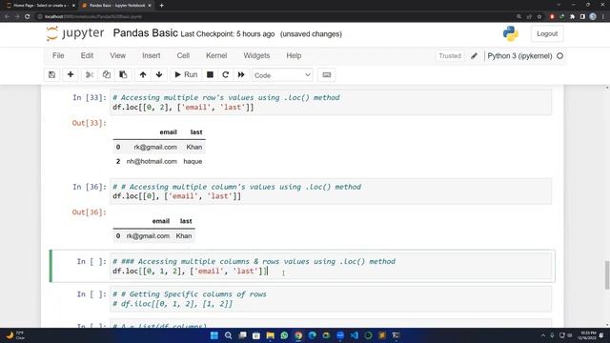The height and width of the screenshot is (343, 610).
Task: Open the Windows Start menu
Action: coord(214,335)
